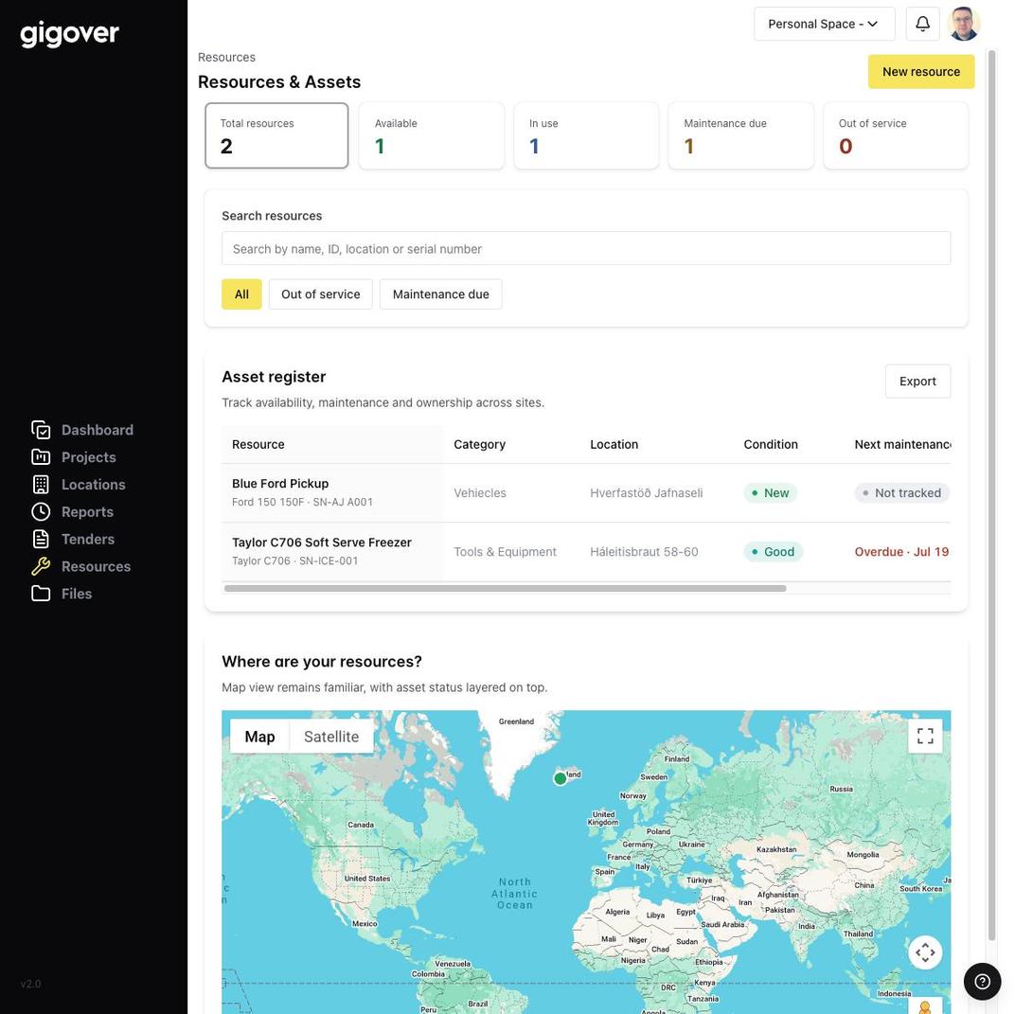Click the gigover logo

(69, 34)
